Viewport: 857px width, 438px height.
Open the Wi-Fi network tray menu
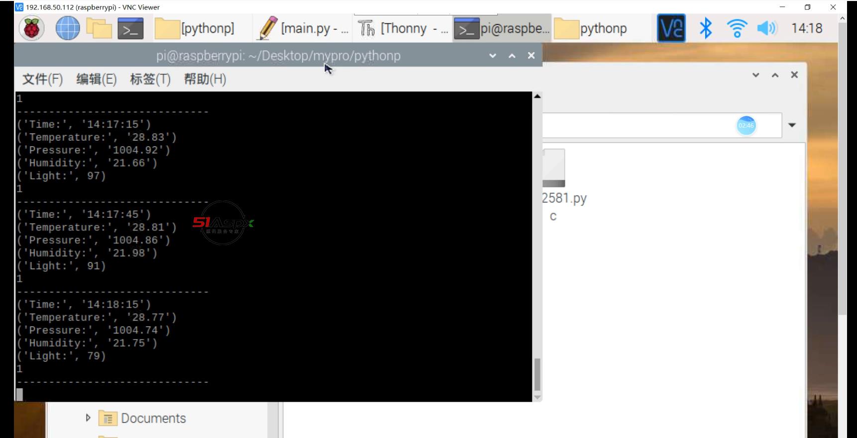[x=737, y=28]
